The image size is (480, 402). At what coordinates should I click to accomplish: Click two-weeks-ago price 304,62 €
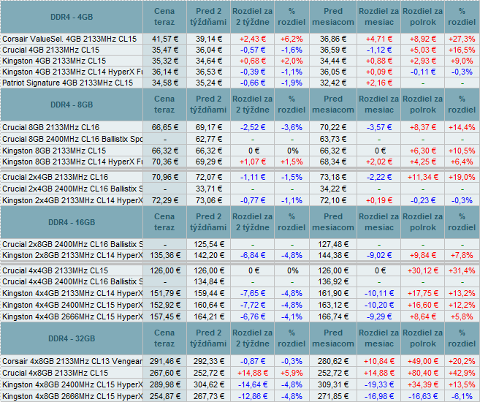209,384
